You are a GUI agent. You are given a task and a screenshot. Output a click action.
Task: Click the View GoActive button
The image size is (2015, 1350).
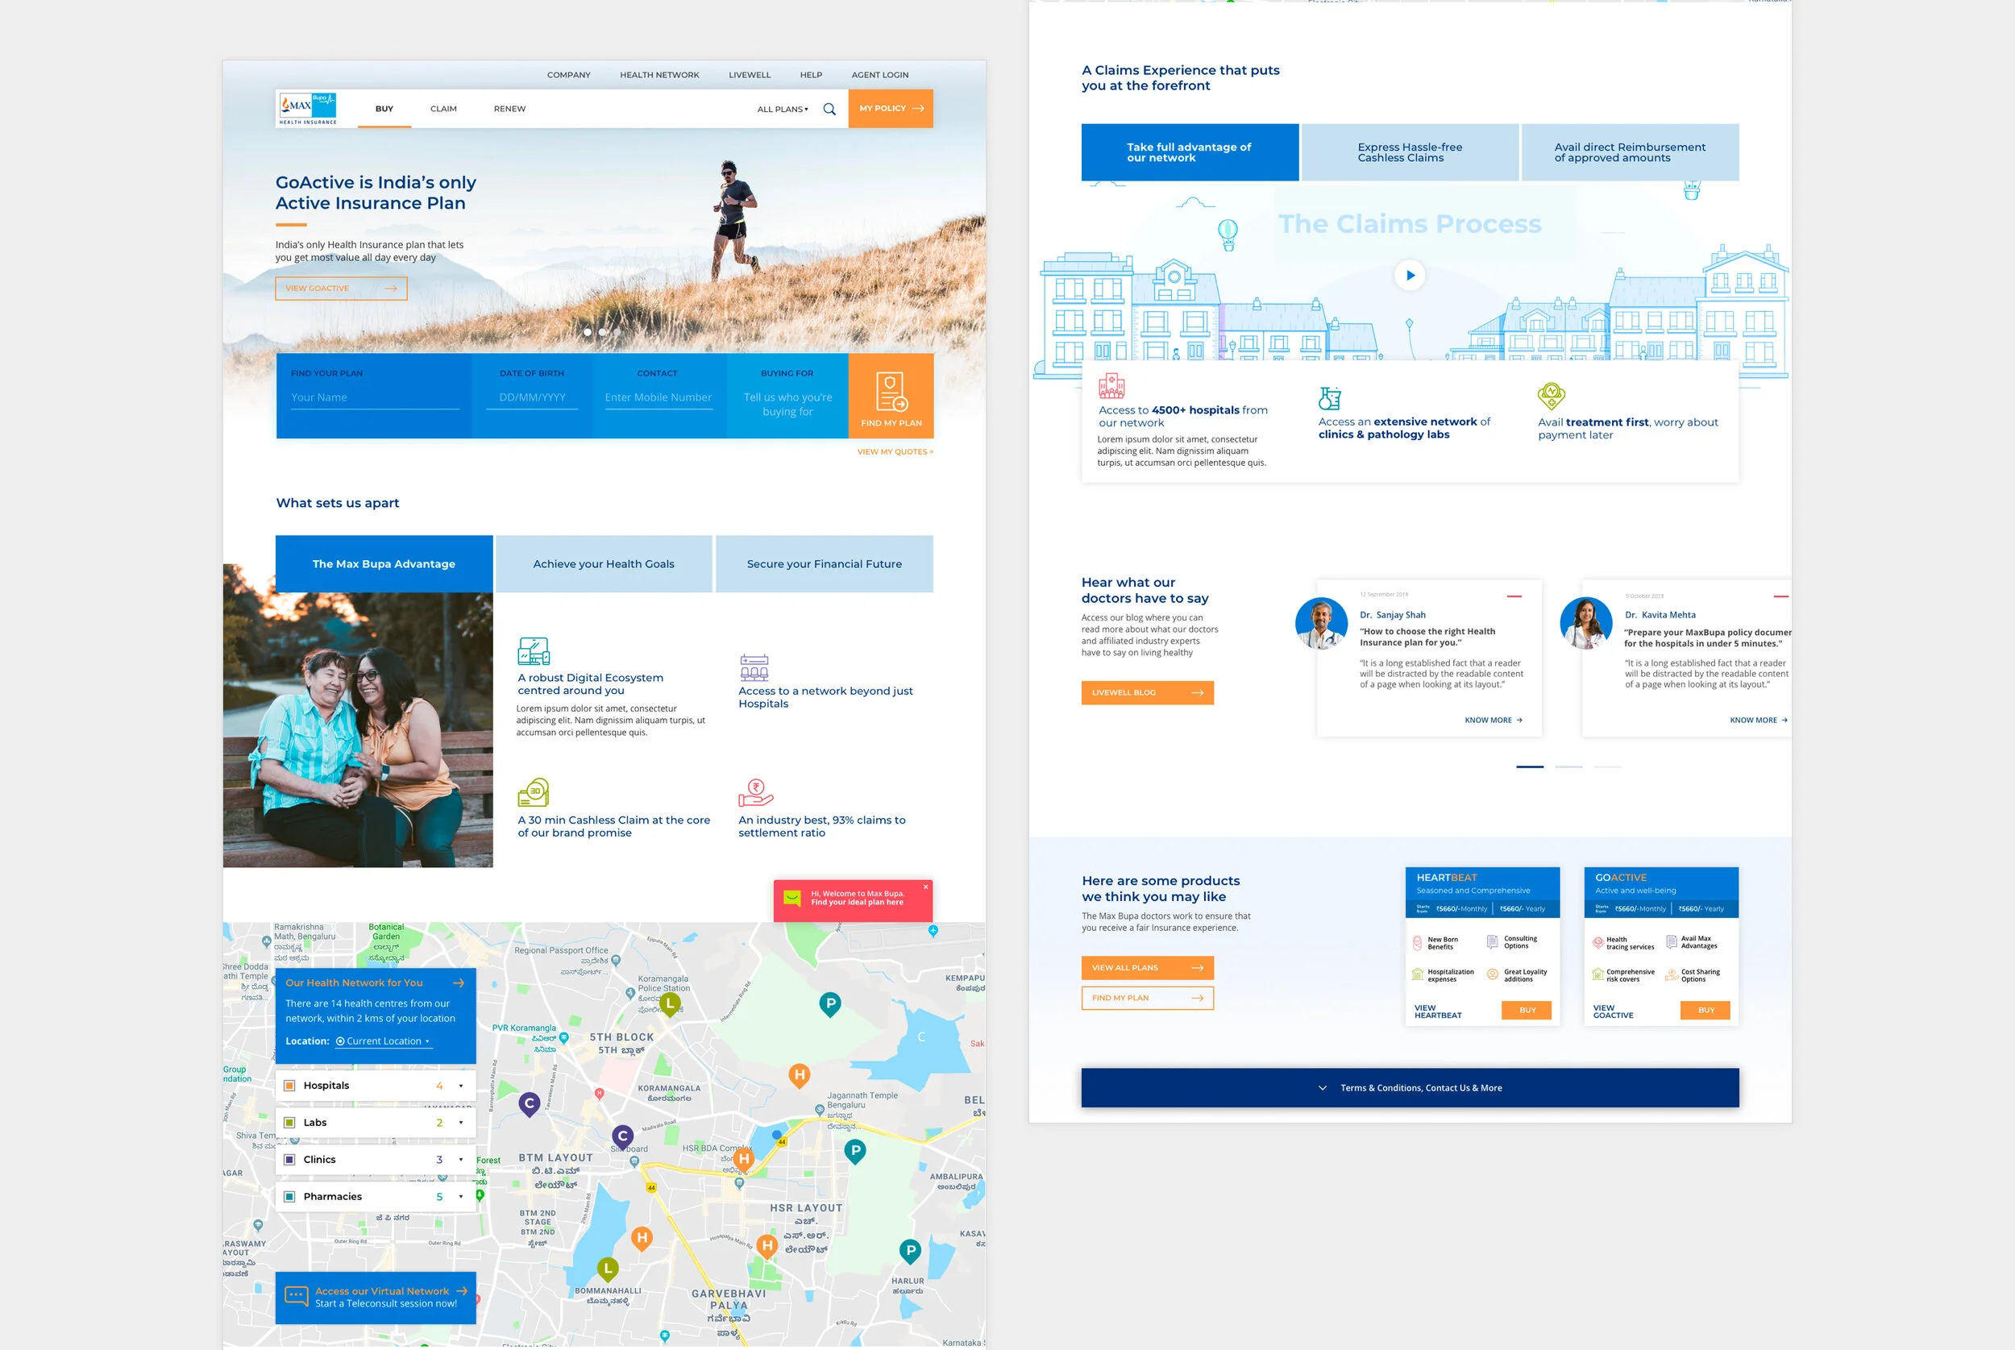point(341,289)
